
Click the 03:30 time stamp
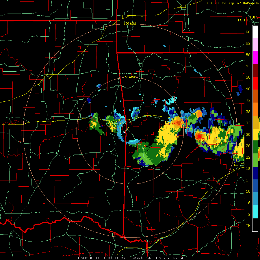point(178,258)
